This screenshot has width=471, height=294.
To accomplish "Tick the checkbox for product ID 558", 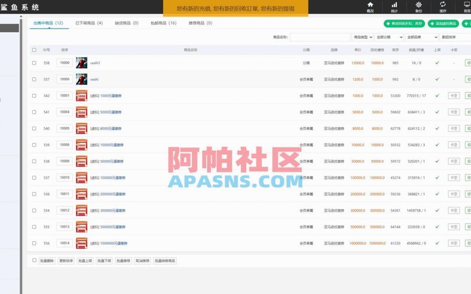I will pos(34,63).
